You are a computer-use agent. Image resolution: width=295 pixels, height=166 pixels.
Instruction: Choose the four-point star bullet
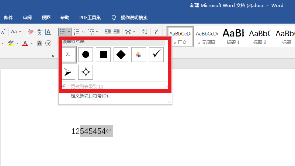click(86, 72)
